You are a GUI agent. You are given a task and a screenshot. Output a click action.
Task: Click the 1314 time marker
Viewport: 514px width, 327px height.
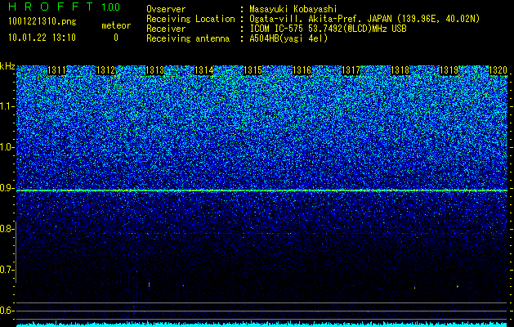point(204,70)
